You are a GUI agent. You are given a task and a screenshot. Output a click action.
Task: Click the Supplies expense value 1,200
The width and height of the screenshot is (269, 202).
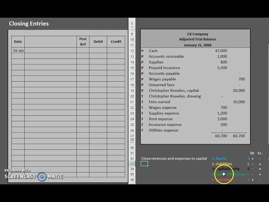(x=222, y=113)
